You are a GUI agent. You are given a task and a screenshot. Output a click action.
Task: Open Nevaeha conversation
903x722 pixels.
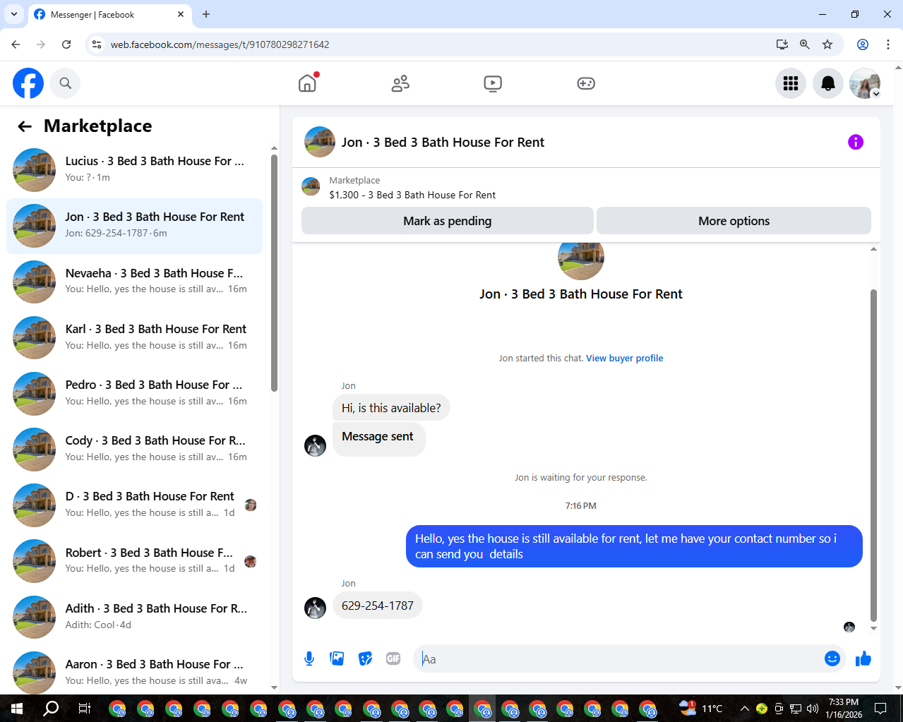point(134,282)
